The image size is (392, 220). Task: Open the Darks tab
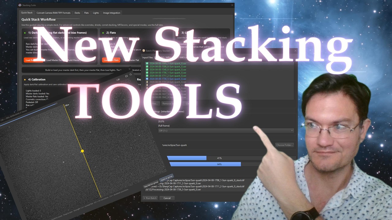[x=77, y=13]
